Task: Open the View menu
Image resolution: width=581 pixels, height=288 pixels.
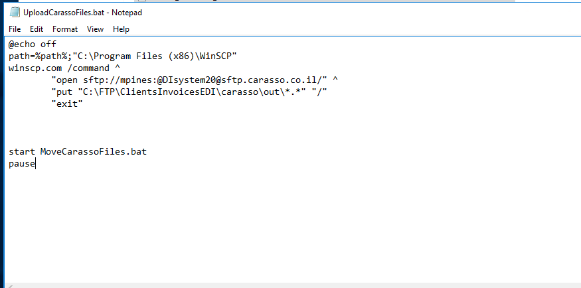Action: pyautogui.click(x=95, y=29)
